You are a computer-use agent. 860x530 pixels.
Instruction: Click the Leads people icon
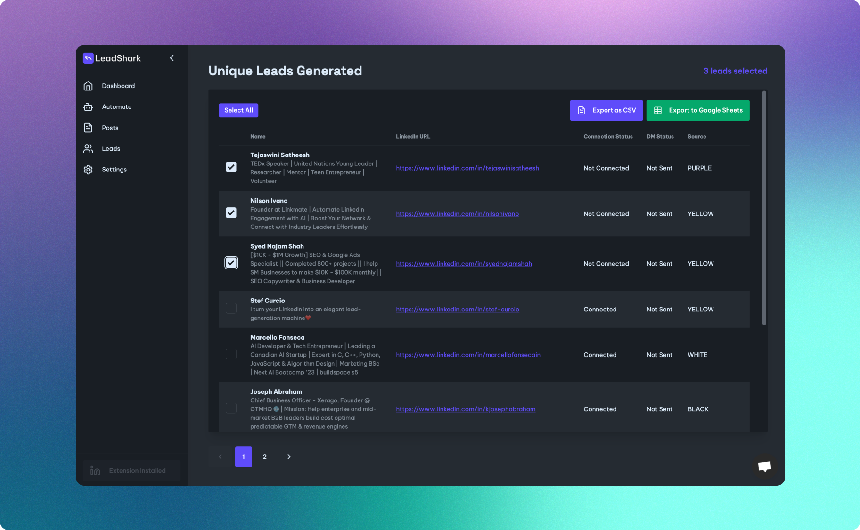(88, 148)
